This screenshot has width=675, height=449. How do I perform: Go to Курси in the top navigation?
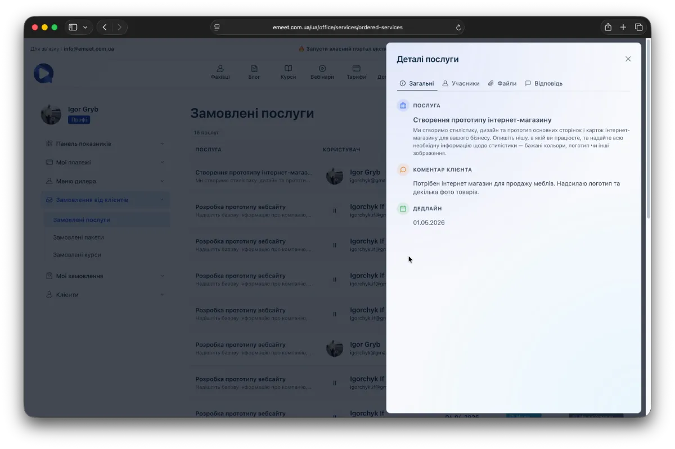pos(288,72)
